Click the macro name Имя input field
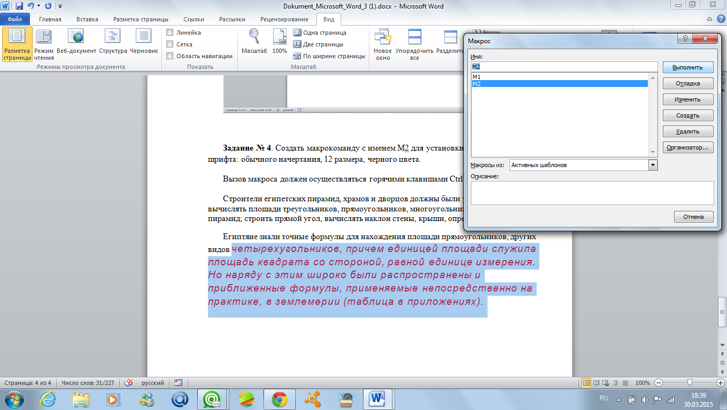727x410 pixels. (564, 67)
